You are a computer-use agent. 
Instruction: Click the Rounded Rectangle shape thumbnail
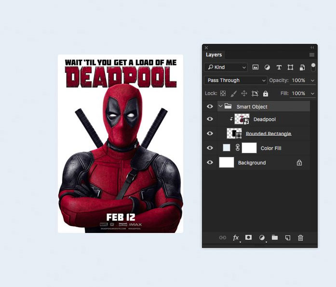tap(234, 134)
